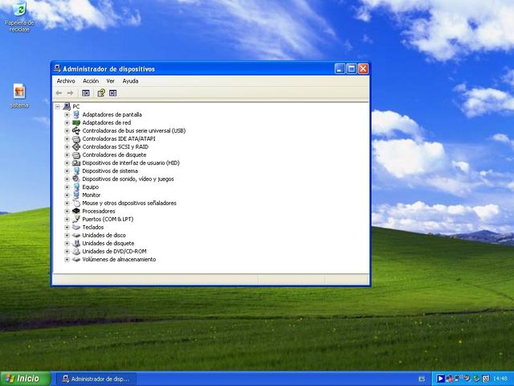Viewport: 514px width, 386px height.
Task: Click the Unidades de disco drive icon
Action: tap(76, 236)
